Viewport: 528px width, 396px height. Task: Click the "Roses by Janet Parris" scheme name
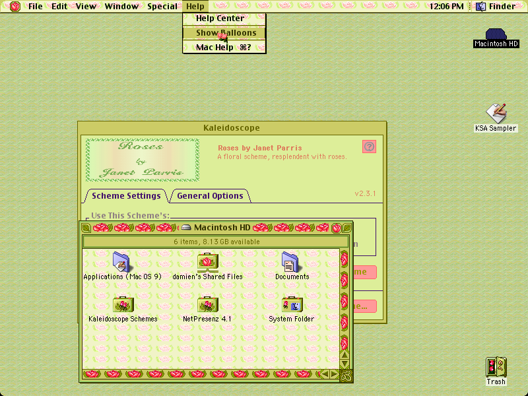click(x=259, y=148)
